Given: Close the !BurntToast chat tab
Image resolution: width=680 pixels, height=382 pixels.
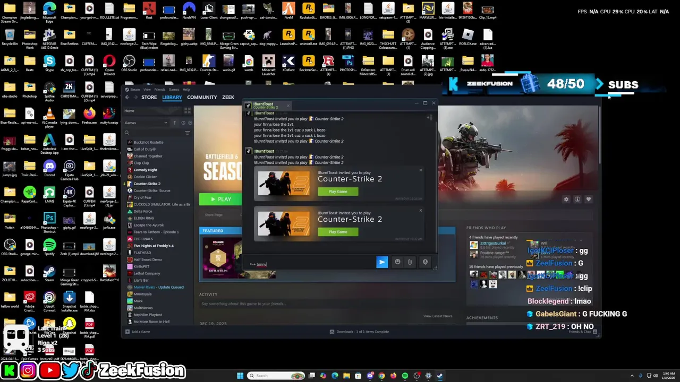Looking at the screenshot, I should pyautogui.click(x=288, y=106).
